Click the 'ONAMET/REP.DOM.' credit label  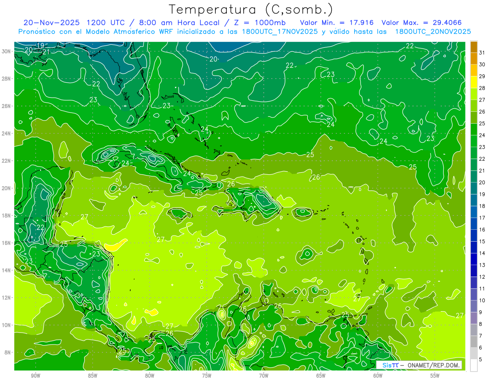[435, 365]
